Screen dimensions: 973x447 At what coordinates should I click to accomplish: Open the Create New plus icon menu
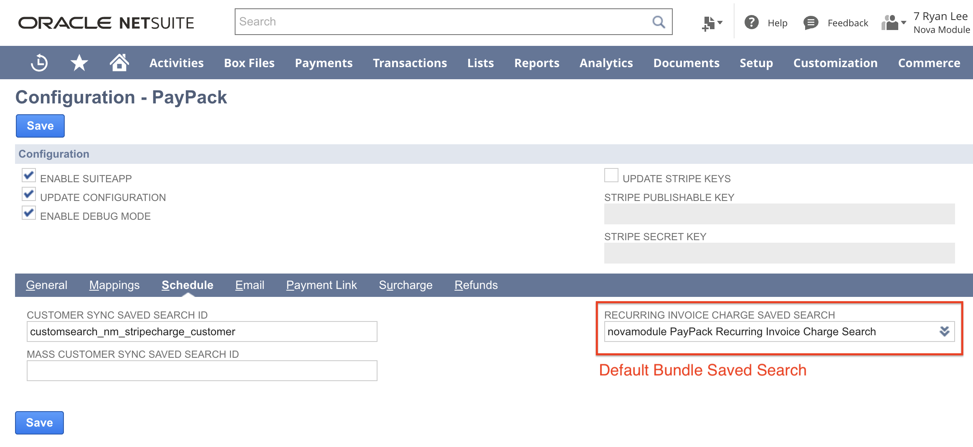click(x=712, y=23)
